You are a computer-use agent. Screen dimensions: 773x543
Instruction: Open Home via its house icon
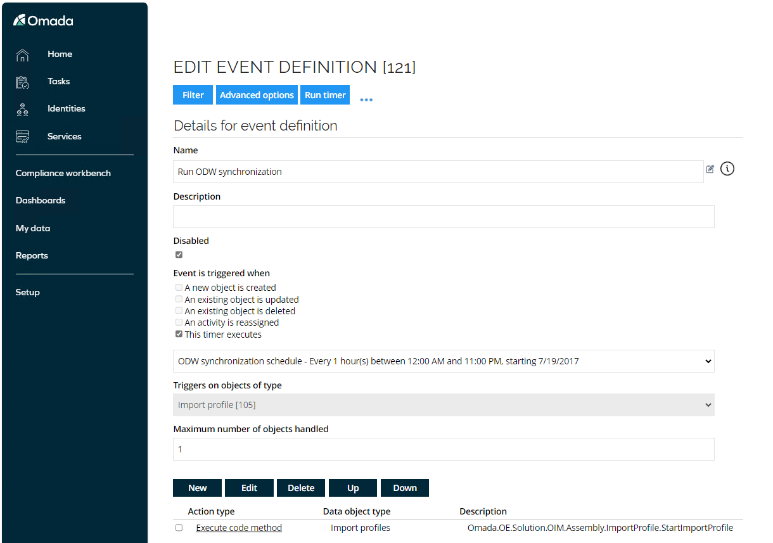click(x=22, y=55)
